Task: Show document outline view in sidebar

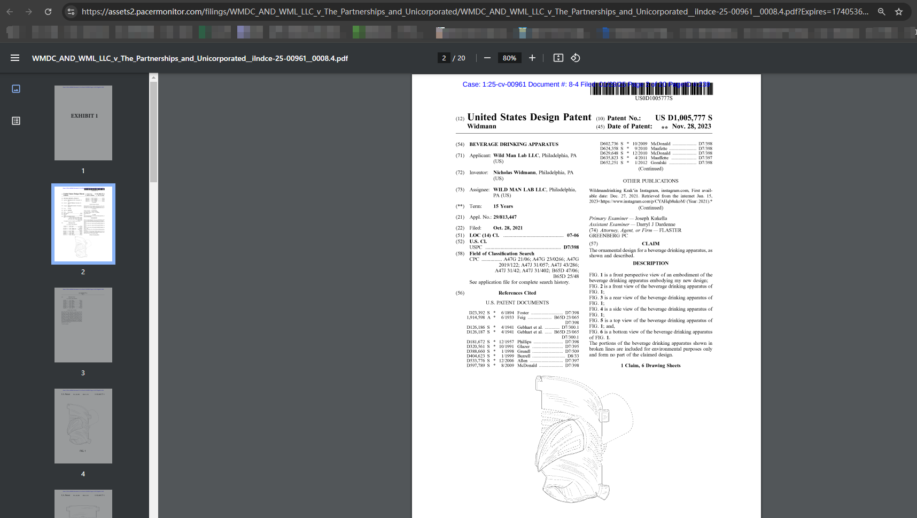Action: (x=16, y=121)
